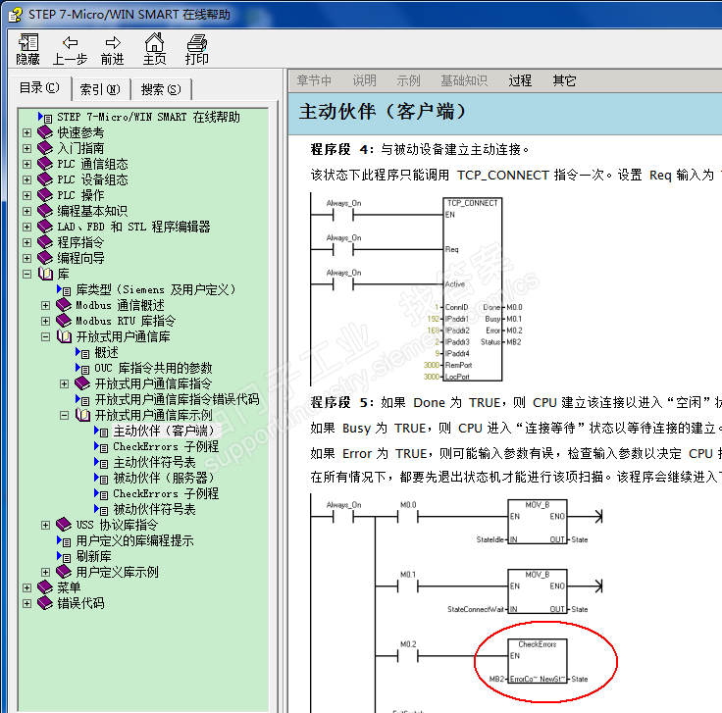Image resolution: width=722 pixels, height=713 pixels.
Task: Expand the 快速参考 tree node
Action: click(x=27, y=133)
